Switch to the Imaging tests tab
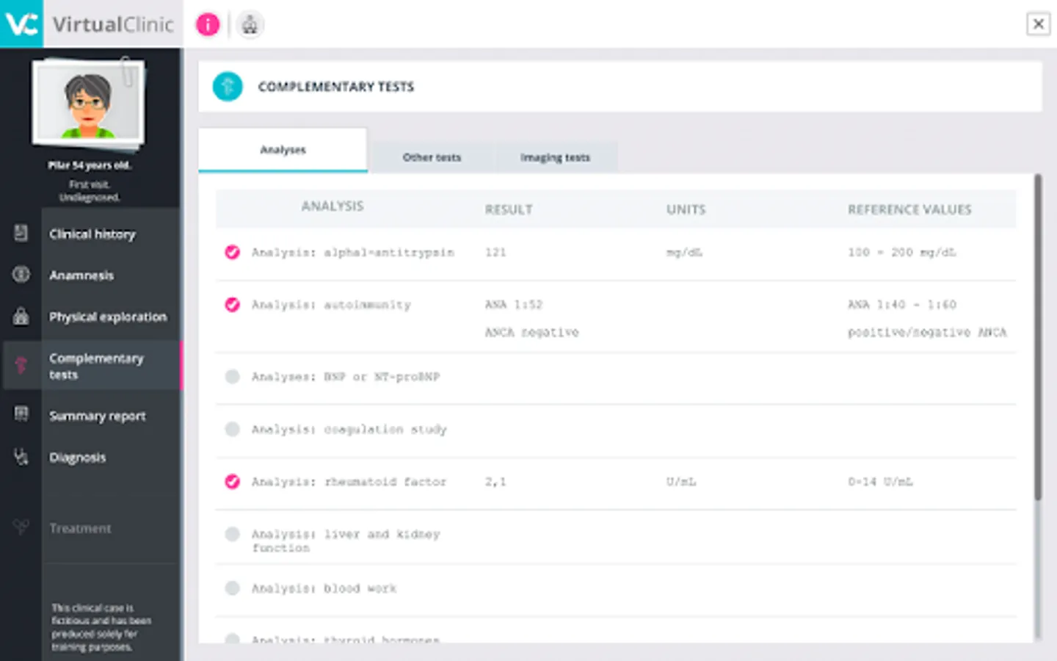1057x661 pixels. point(555,157)
